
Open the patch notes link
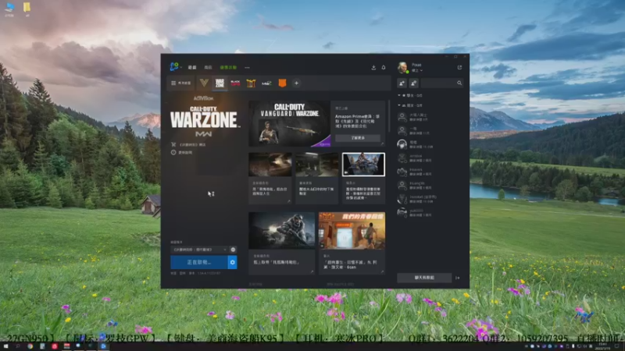tap(182, 152)
